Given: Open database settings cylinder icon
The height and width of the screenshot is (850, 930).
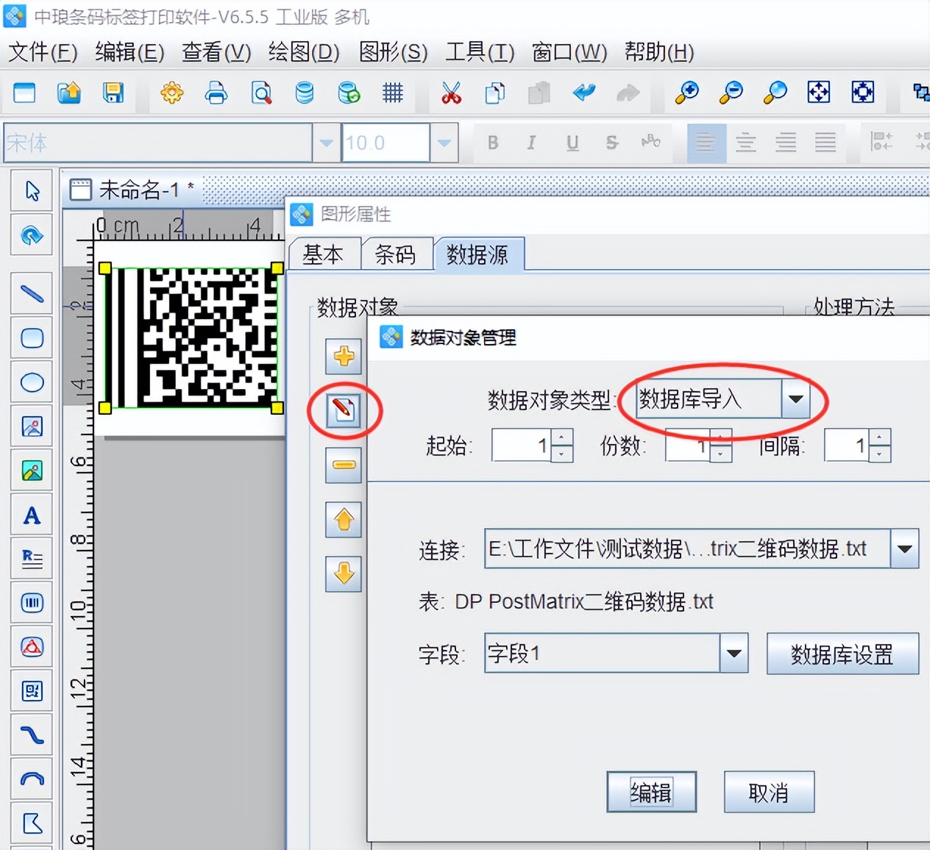Looking at the screenshot, I should [305, 93].
